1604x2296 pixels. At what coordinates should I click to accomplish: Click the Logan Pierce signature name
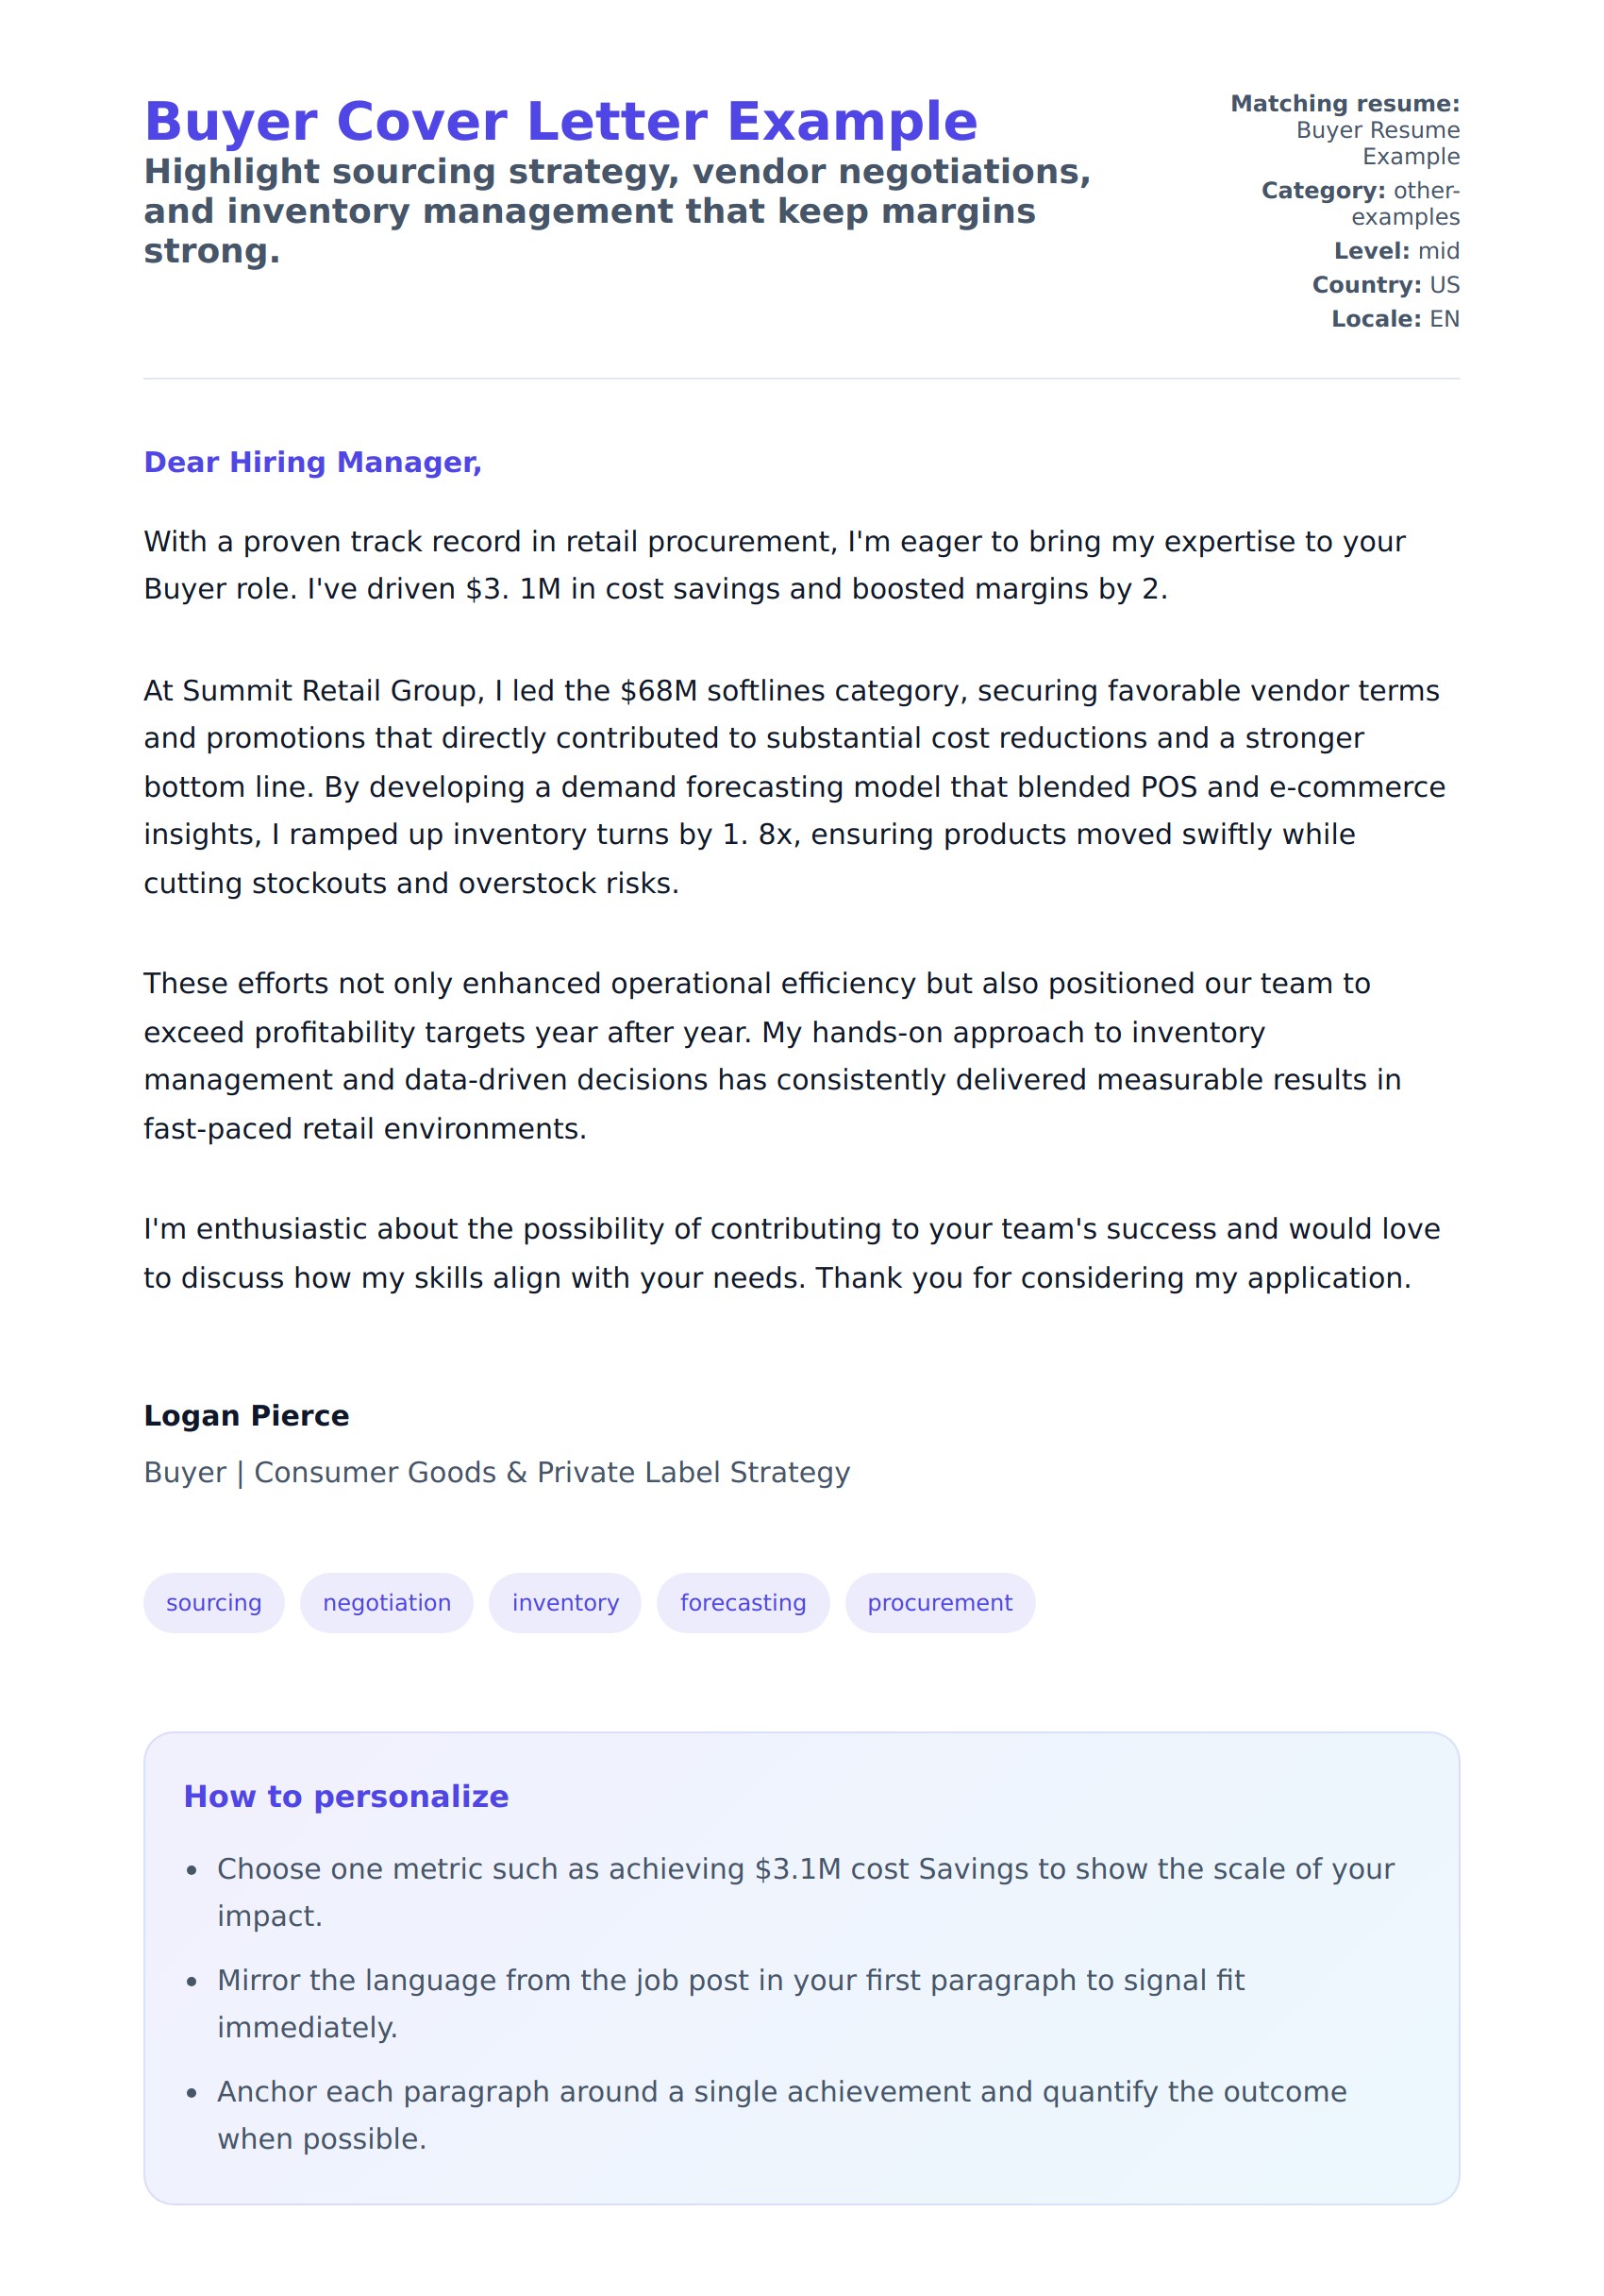[x=247, y=1415]
